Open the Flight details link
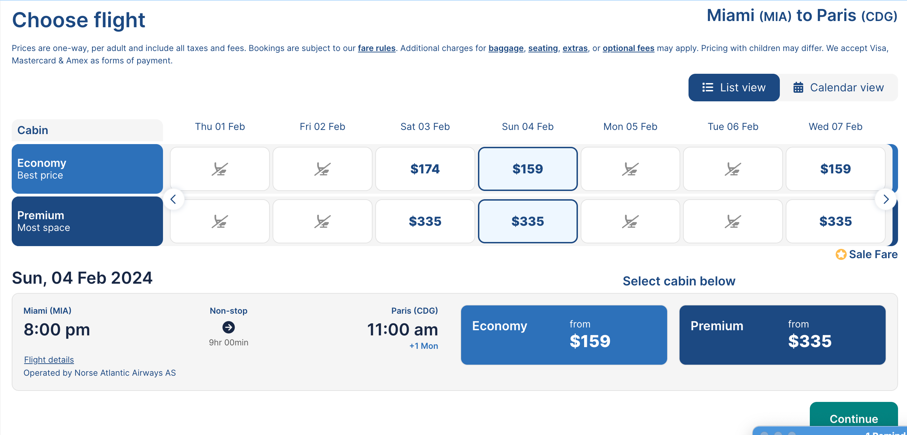907x435 pixels. [x=49, y=360]
